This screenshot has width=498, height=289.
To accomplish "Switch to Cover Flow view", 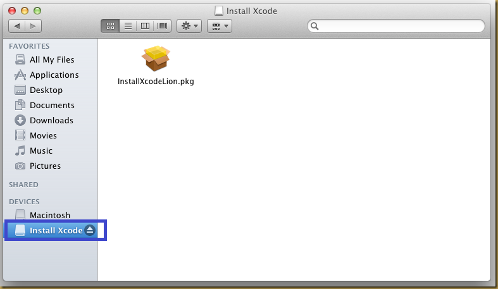I will [x=162, y=26].
